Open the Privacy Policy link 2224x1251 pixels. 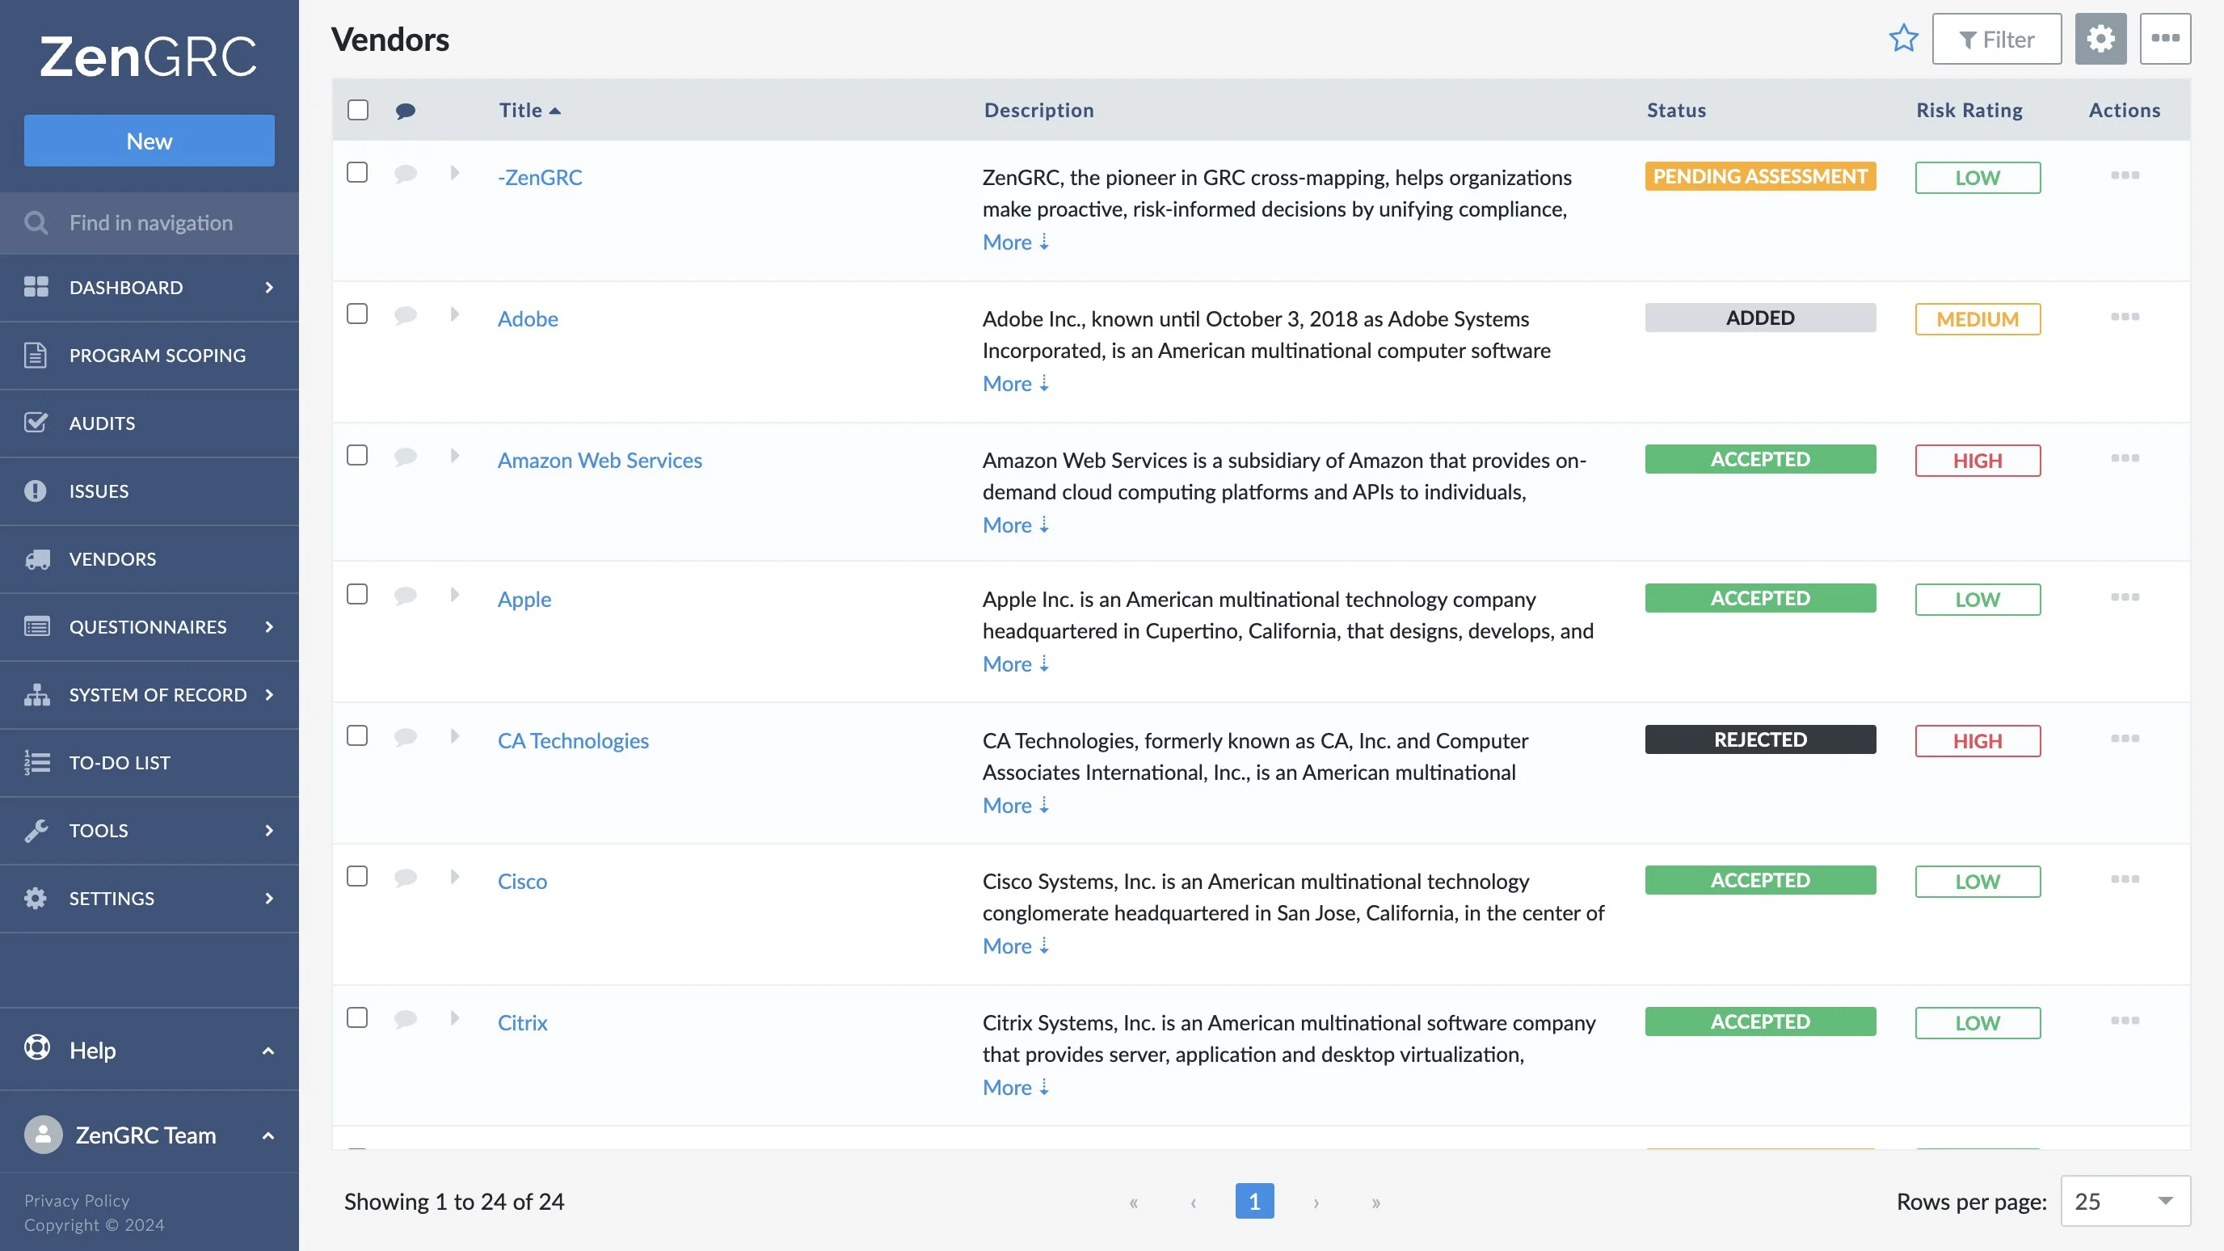point(76,1200)
